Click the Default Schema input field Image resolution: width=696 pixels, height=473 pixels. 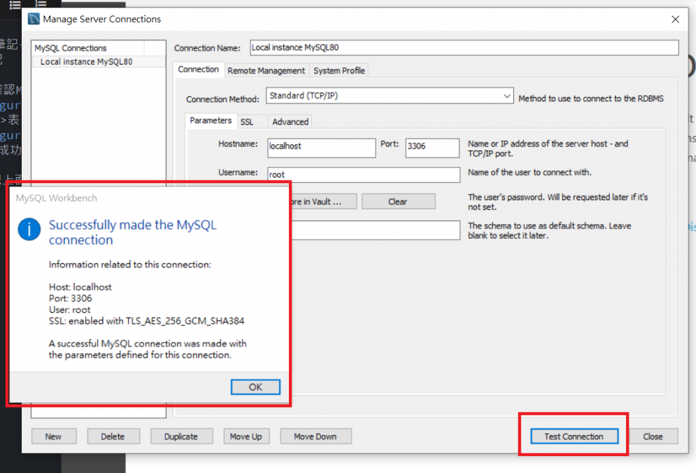tap(375, 230)
